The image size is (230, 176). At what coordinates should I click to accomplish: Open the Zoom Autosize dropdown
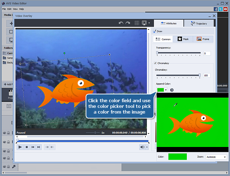216,157
